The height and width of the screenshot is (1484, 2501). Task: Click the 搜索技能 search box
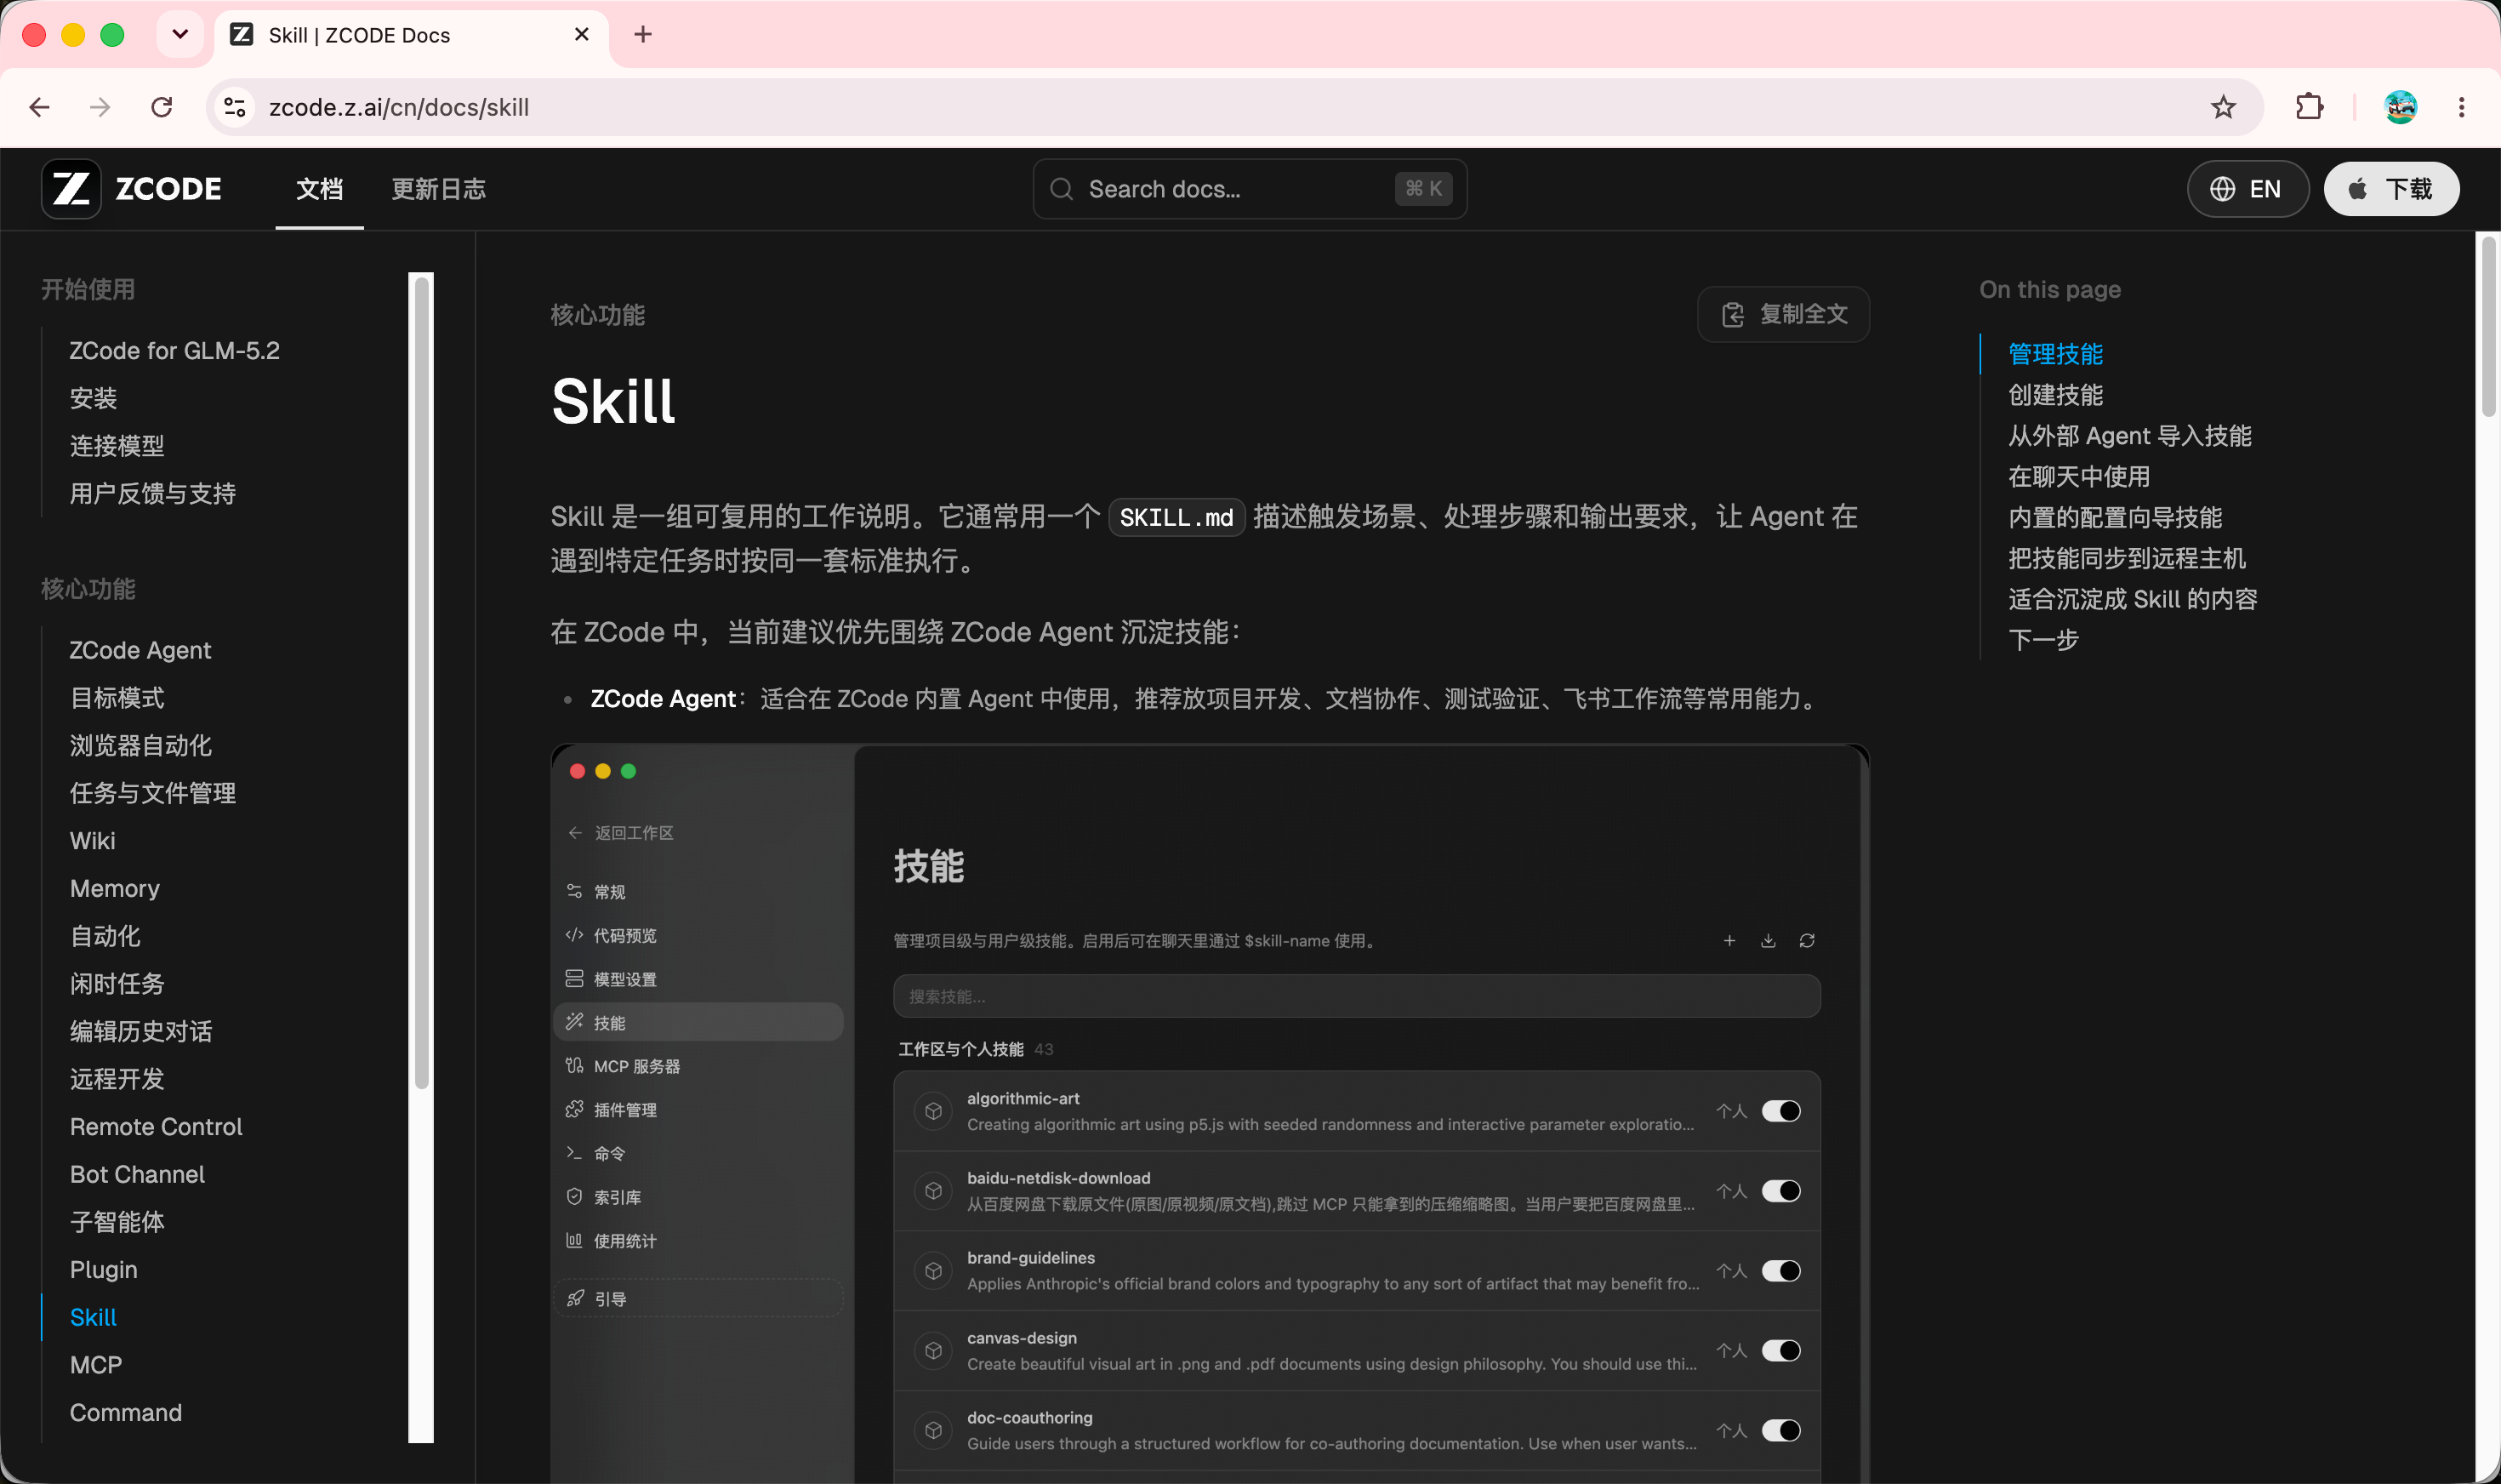1357,996
